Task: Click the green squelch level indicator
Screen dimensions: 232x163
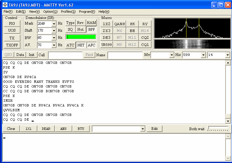Action: point(81,37)
